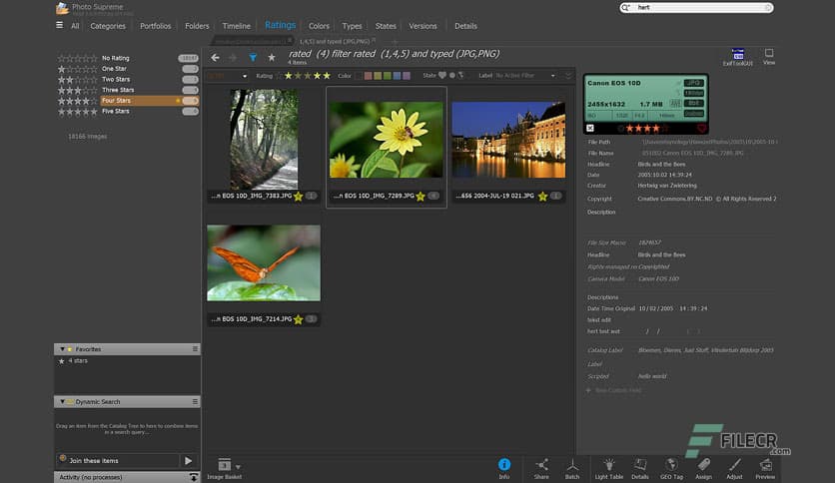835x483 pixels.
Task: Open the View options icon
Action: 769,56
